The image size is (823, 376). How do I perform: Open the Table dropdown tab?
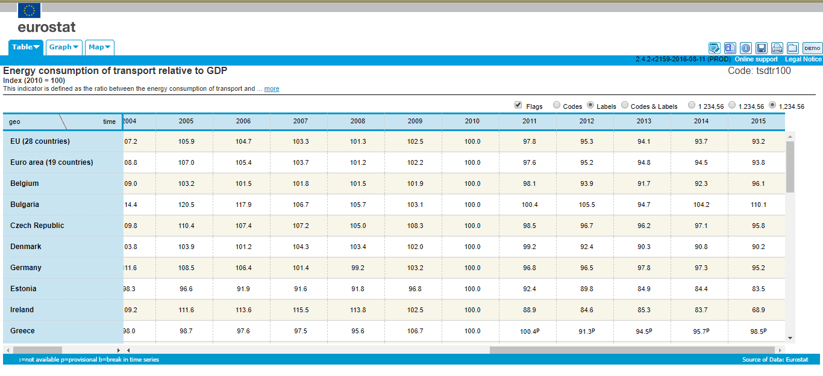click(x=26, y=47)
